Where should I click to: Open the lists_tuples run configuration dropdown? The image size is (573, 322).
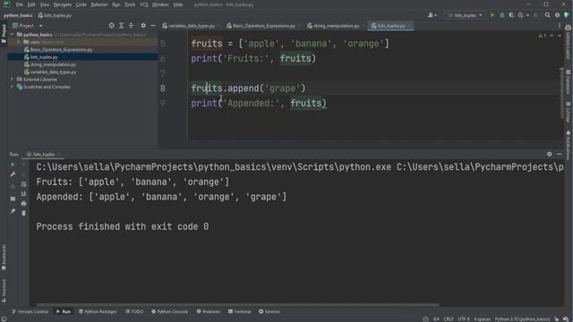pos(465,15)
